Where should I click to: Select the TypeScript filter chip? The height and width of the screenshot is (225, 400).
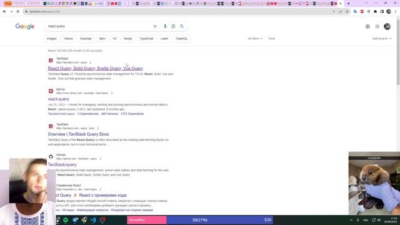pos(146,39)
